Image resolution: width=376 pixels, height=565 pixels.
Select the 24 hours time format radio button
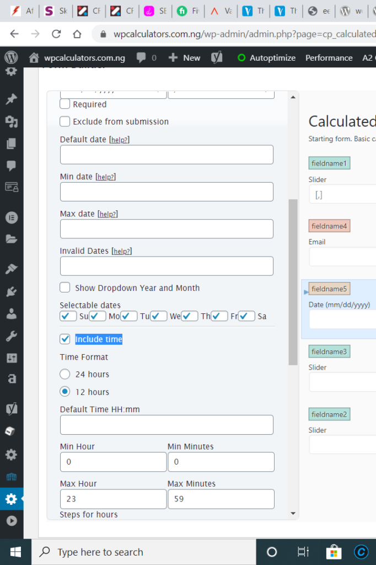coord(65,374)
